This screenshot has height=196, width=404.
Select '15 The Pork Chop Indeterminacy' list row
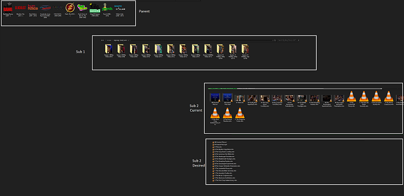[225, 180]
